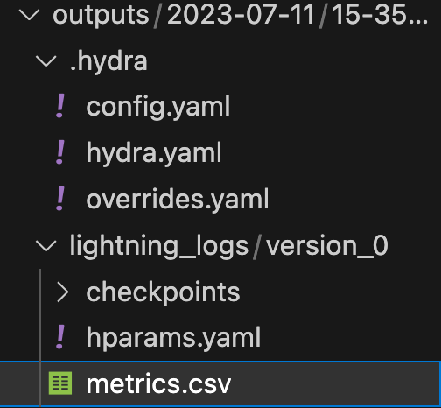Click the YAML icon beside hparams.yaml
This screenshot has width=441, height=408.
pyautogui.click(x=60, y=338)
